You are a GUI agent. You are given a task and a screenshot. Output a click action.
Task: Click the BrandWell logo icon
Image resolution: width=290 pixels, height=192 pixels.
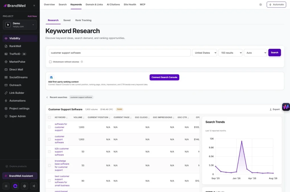[x=5, y=6]
